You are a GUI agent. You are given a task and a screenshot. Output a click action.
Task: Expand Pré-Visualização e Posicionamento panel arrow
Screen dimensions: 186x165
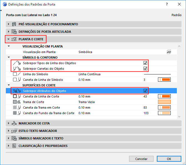[9, 24]
